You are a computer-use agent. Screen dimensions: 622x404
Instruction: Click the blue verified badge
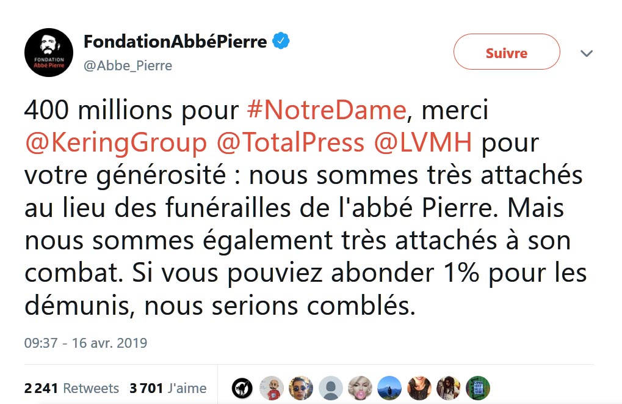tap(280, 42)
